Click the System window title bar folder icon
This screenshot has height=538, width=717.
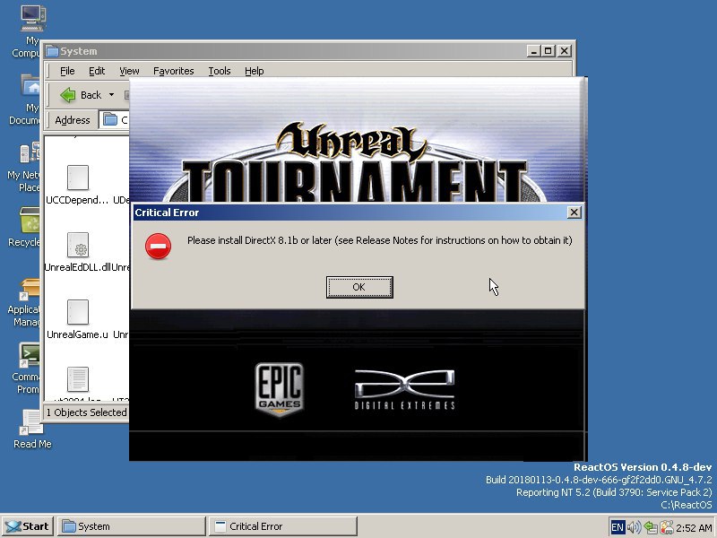tap(52, 51)
